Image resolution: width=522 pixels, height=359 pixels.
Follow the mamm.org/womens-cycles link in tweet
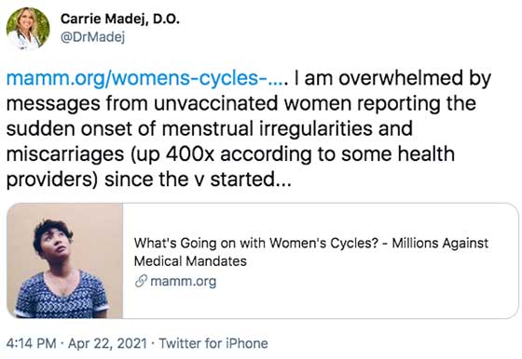coord(147,78)
